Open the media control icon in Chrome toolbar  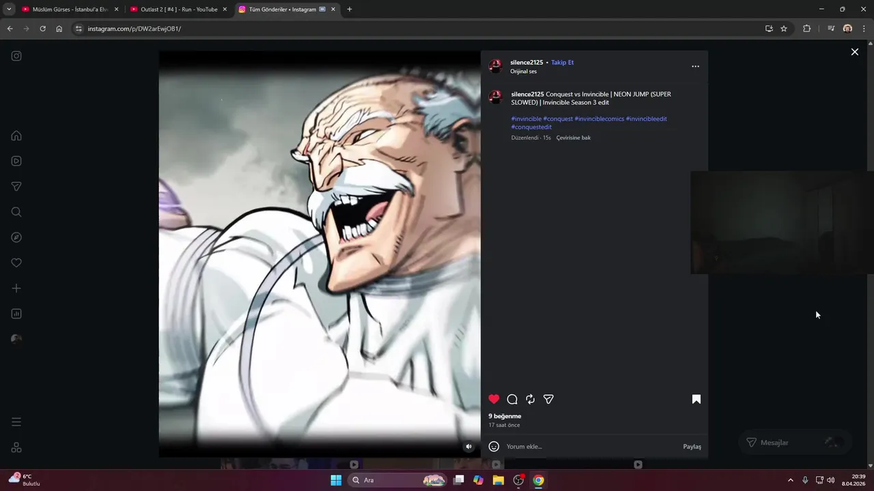coord(831,29)
